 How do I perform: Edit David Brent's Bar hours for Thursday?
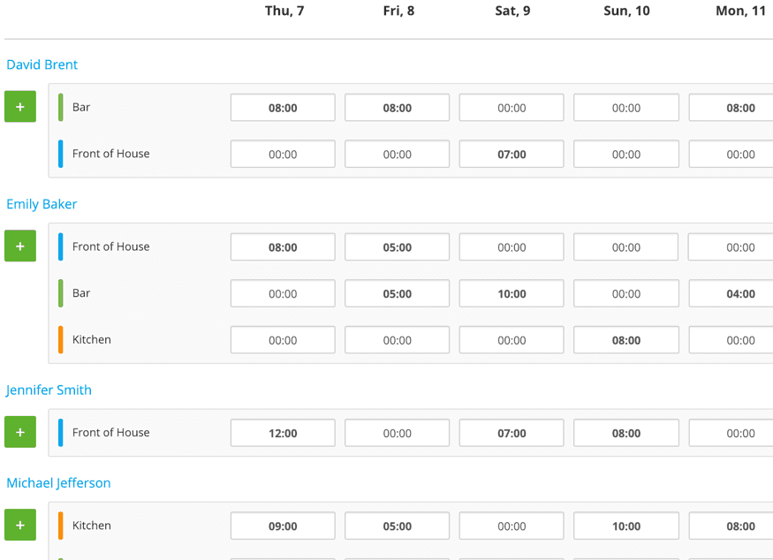pyautogui.click(x=283, y=107)
